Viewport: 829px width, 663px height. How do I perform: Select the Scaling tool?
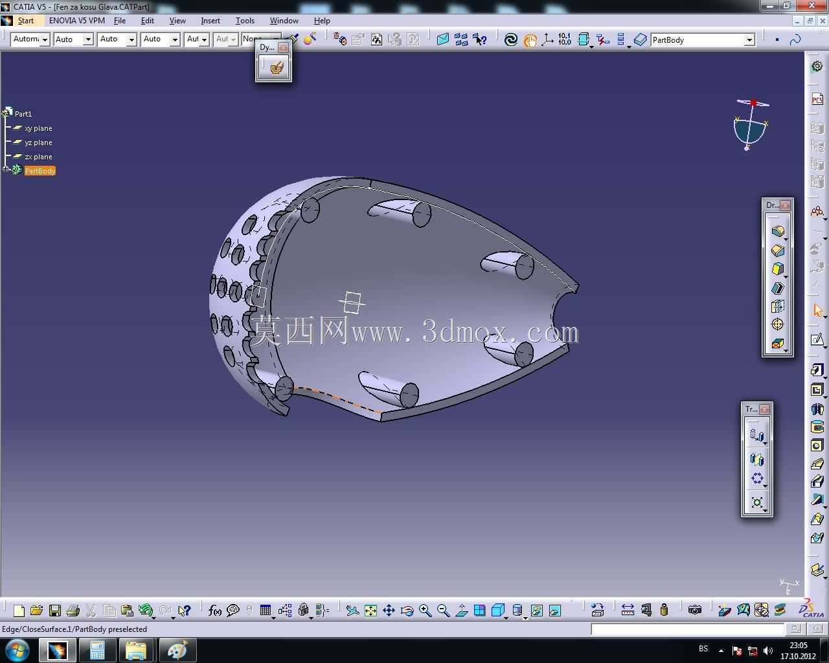click(756, 502)
